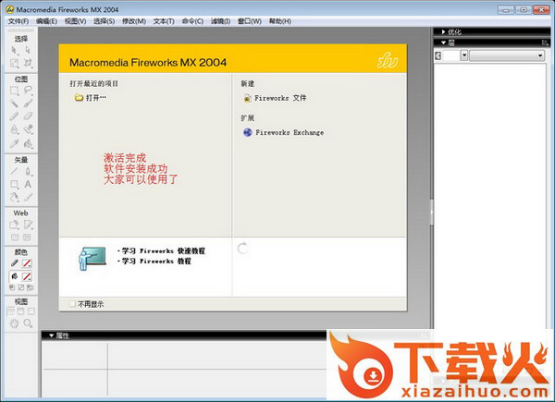Click the stroke color pencil icon

click(15, 263)
